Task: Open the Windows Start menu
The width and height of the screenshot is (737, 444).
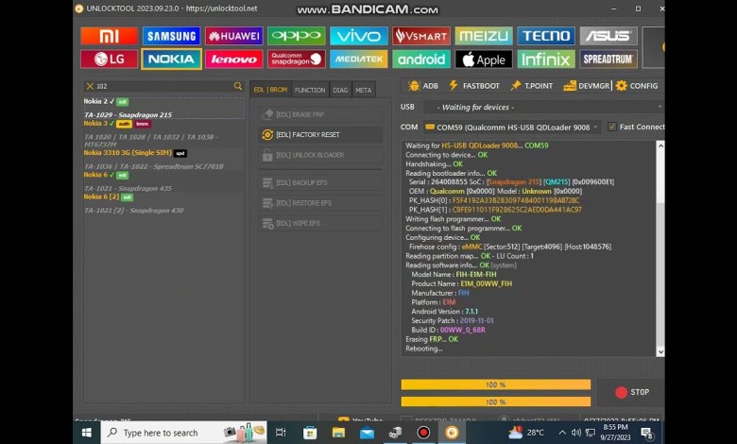Action: [87, 433]
